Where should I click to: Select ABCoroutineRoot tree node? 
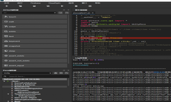click(x=27, y=92)
